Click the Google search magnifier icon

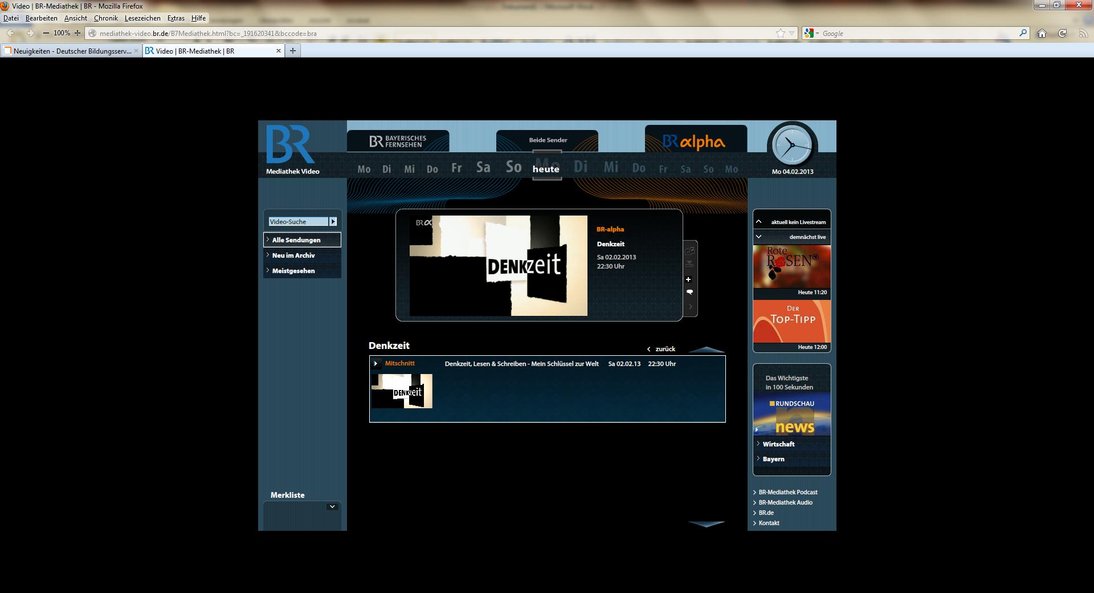click(x=1023, y=33)
